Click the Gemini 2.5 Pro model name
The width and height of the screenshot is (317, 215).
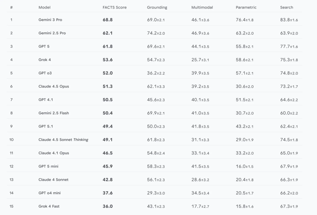(x=52, y=33)
